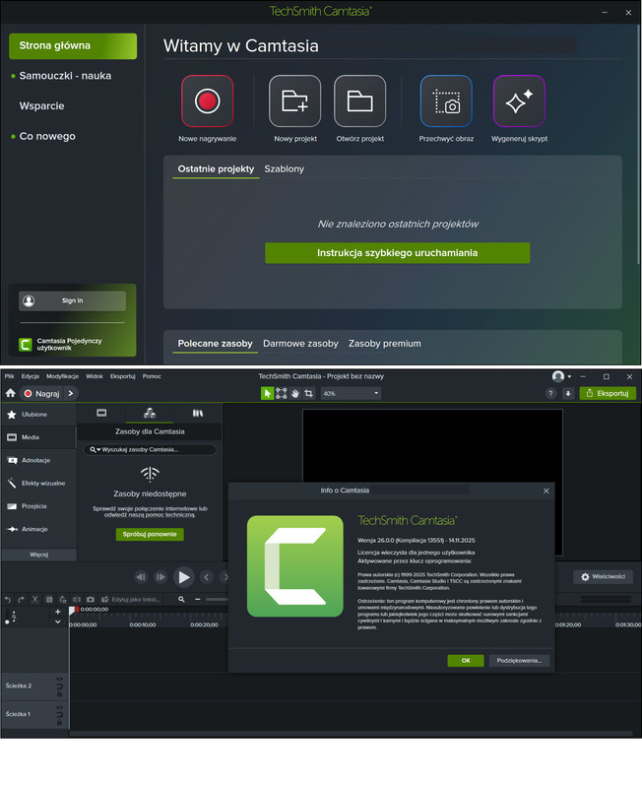Start a new recording (Nowe nagrywanie)
The image size is (642, 788).
(x=207, y=101)
